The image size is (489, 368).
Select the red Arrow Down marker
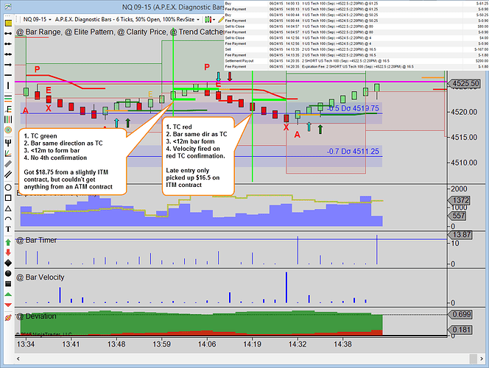[8, 252]
